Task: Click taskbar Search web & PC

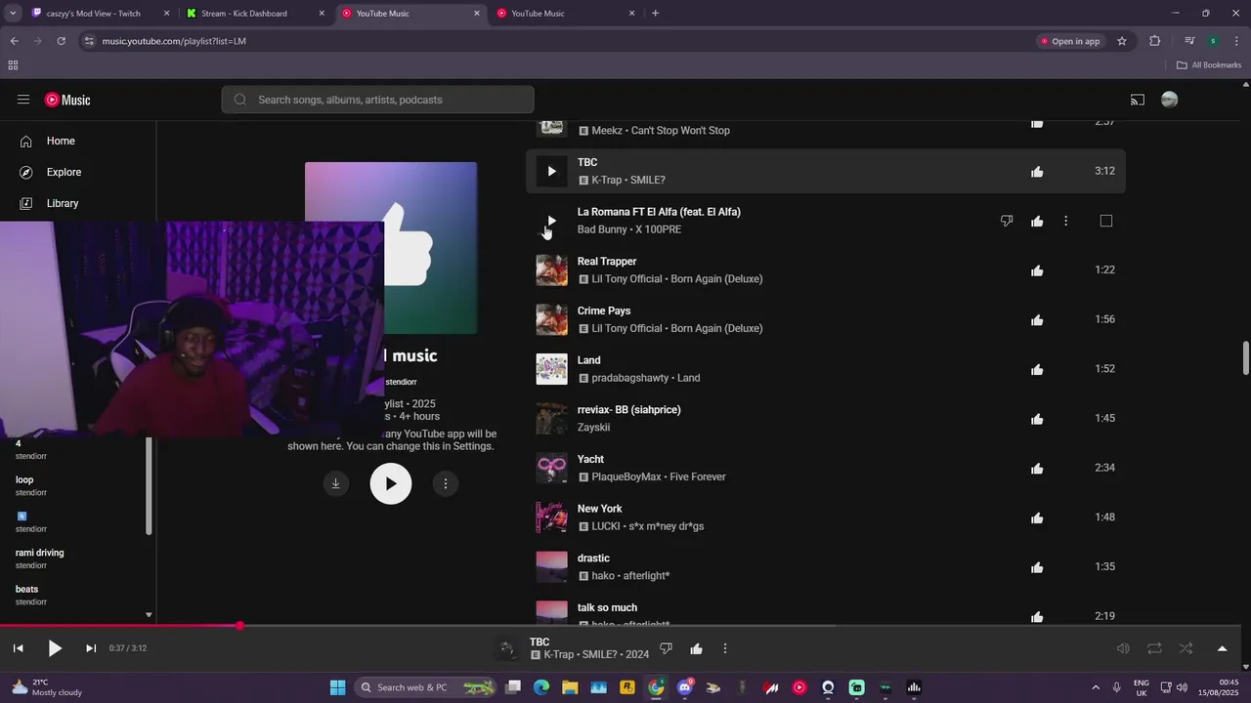Action: [426, 687]
